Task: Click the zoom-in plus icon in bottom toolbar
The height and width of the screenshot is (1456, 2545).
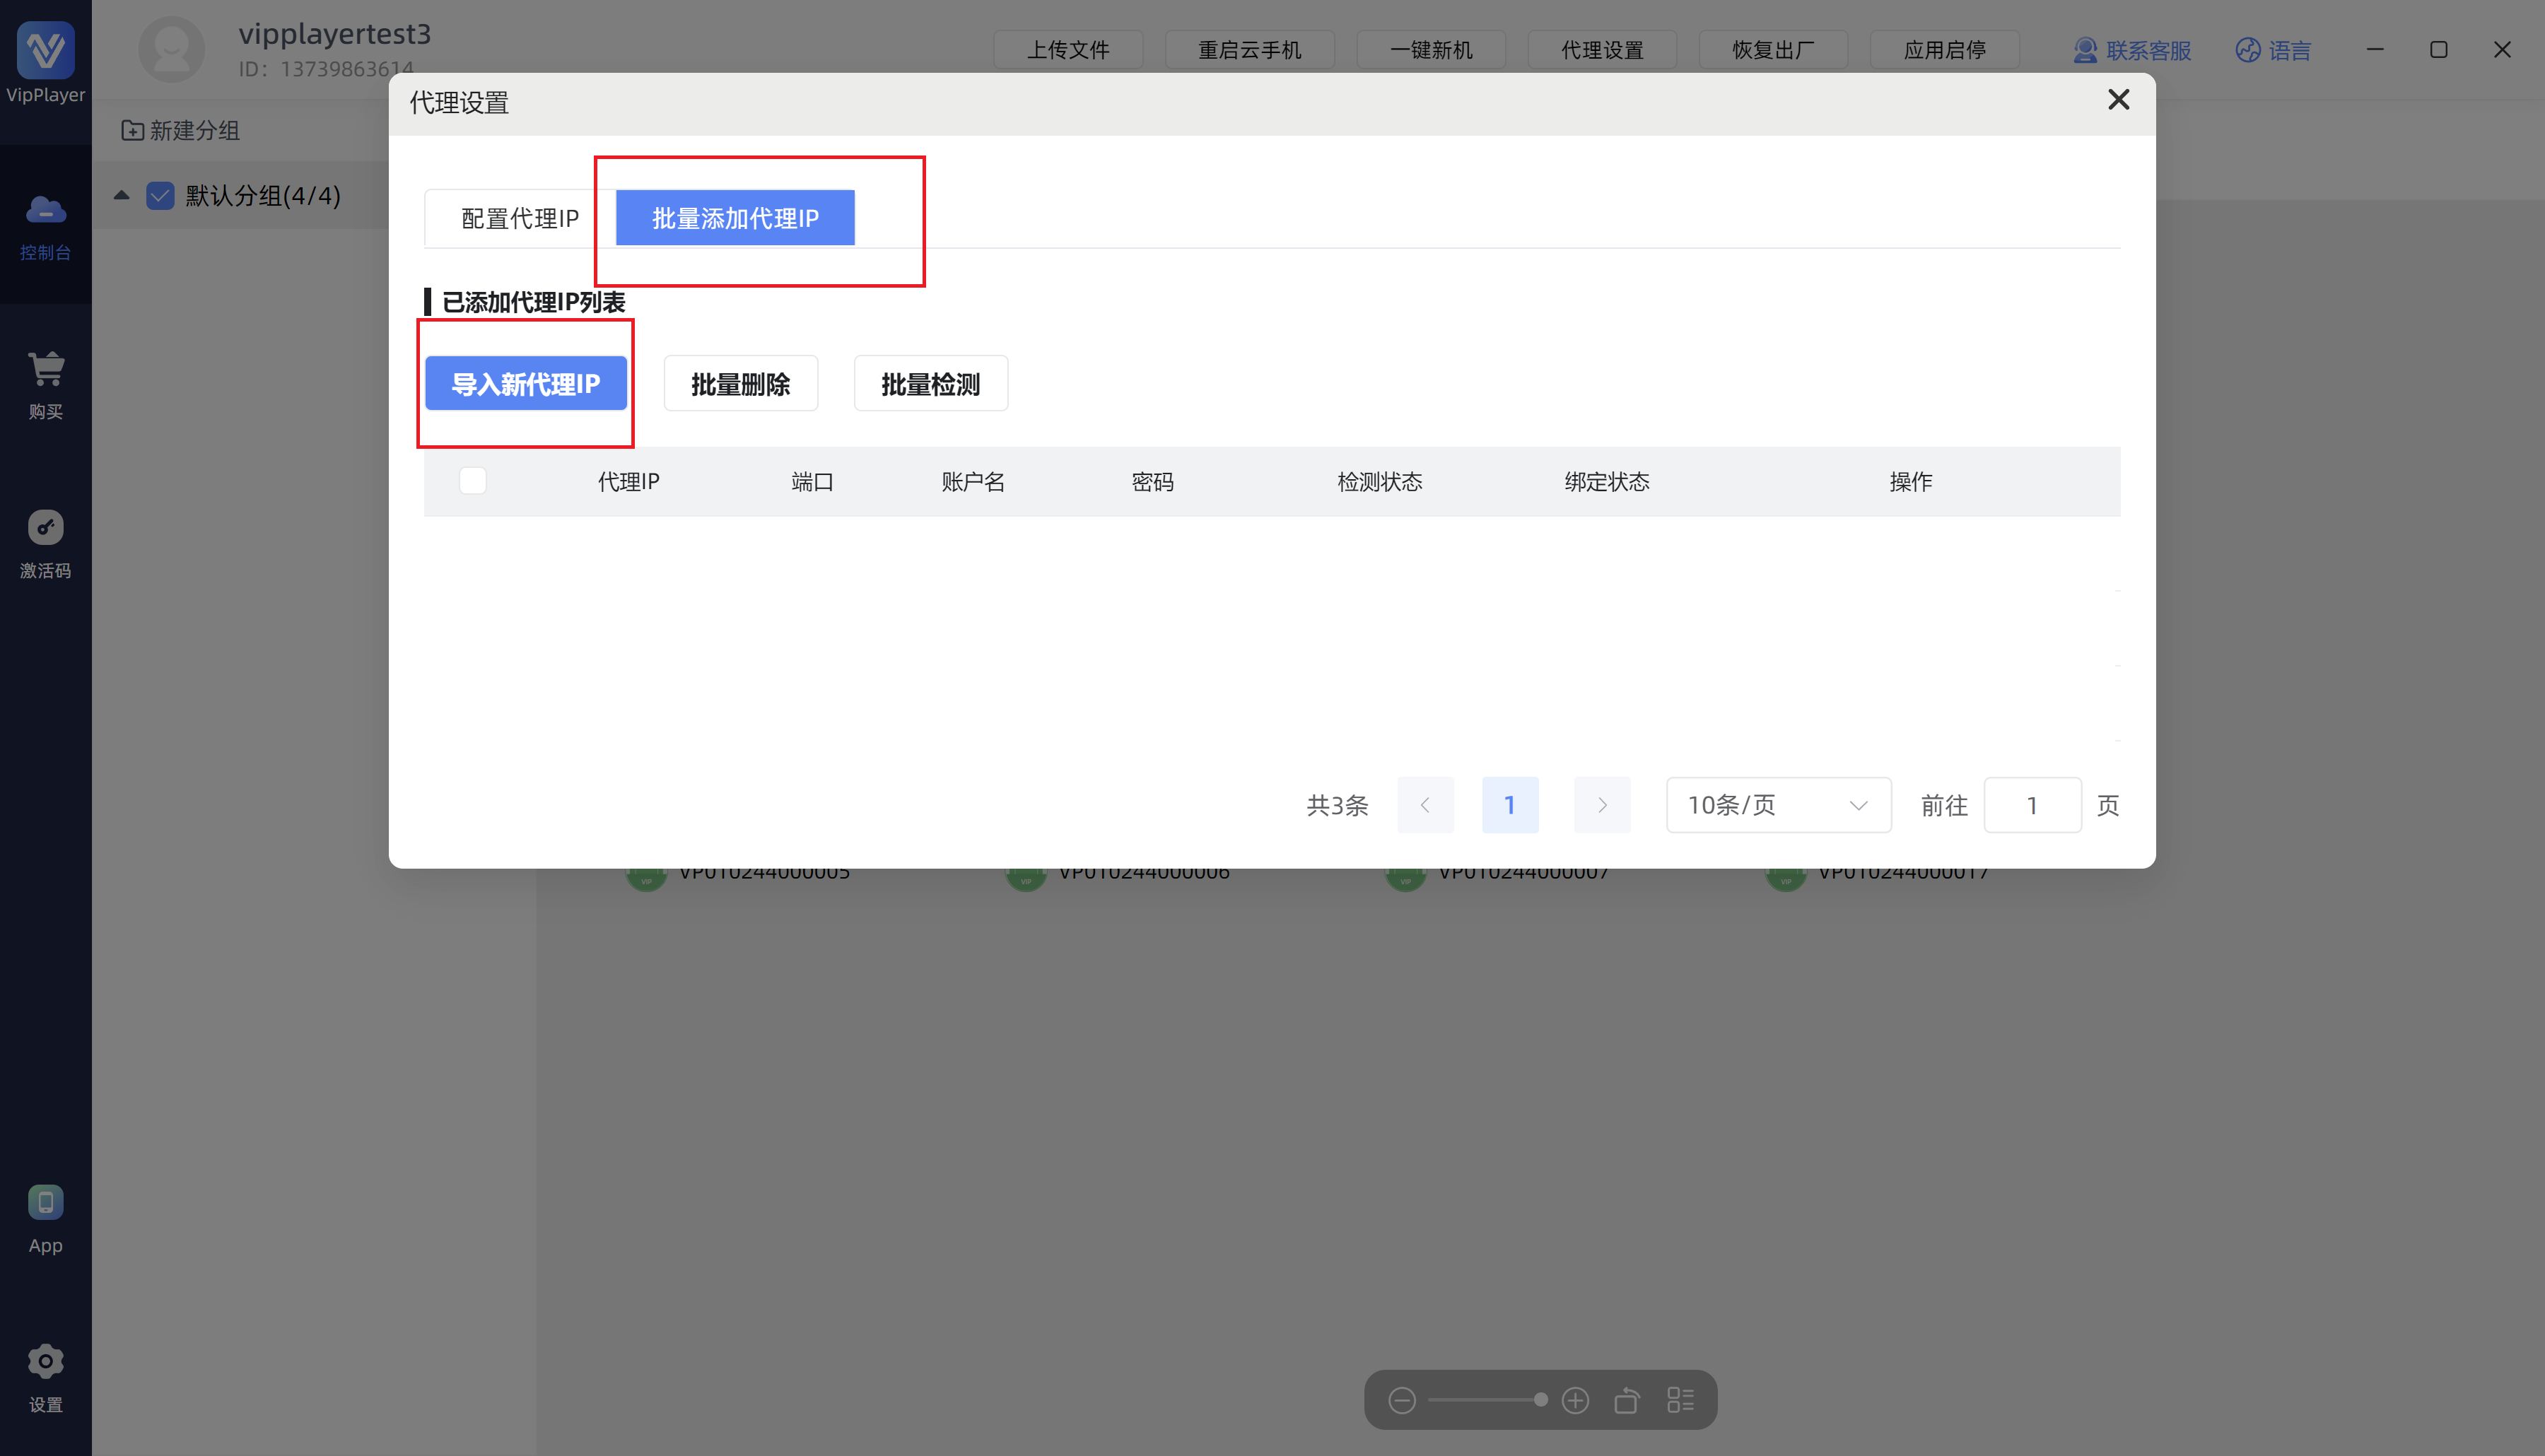Action: pos(1575,1400)
